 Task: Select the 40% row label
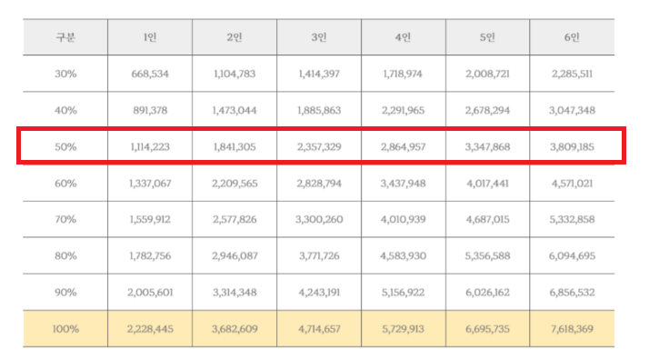coord(65,111)
